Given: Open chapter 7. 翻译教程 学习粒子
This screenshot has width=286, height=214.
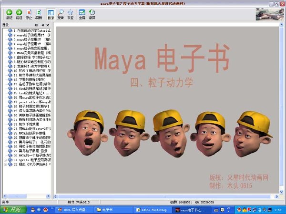Looking at the screenshot, I should pos(32,58).
